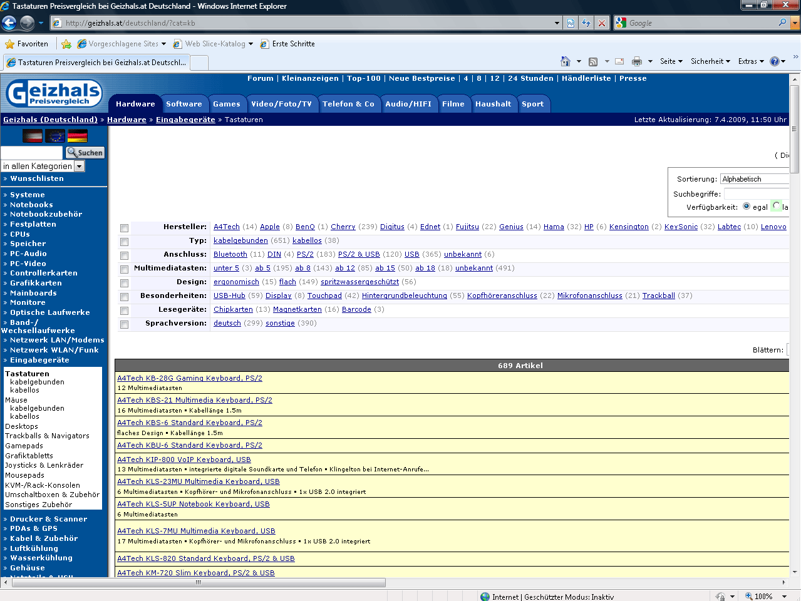Print the page with the printer icon

(x=637, y=61)
